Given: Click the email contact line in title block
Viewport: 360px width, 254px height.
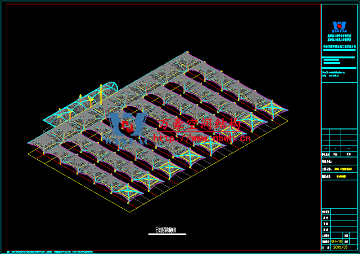Looking at the screenshot, I should click(333, 71).
